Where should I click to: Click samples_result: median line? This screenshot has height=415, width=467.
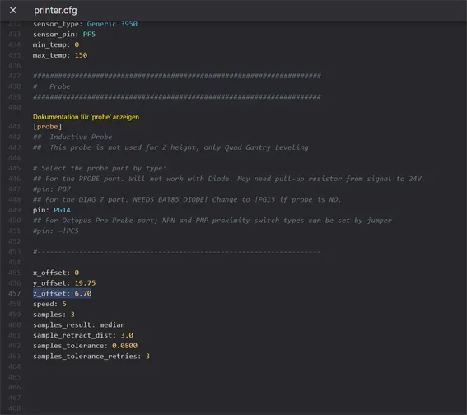[79, 324]
